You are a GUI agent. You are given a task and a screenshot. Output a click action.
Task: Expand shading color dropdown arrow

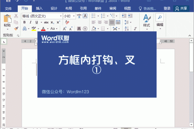coord(98,29)
